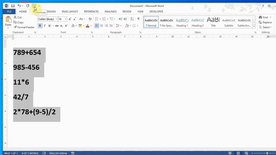Apply Normal style
Viewport: 276px width, 155px height.
point(151,22)
